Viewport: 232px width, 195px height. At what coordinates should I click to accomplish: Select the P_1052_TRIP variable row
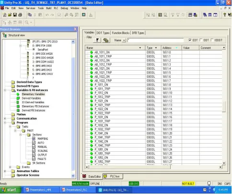pyautogui.click(x=153, y=162)
